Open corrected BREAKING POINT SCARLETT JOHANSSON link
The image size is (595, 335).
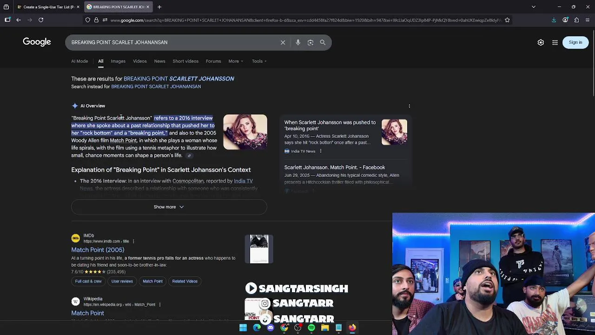(179, 79)
